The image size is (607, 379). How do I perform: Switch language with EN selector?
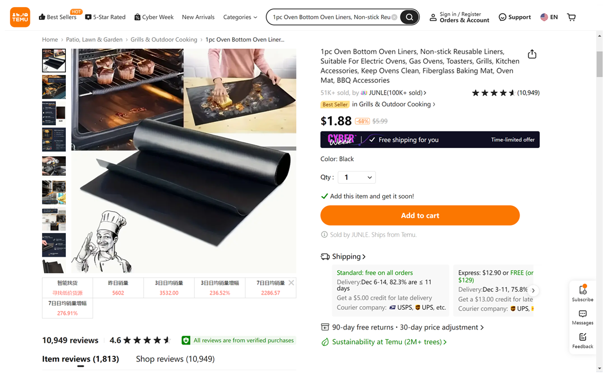point(549,17)
